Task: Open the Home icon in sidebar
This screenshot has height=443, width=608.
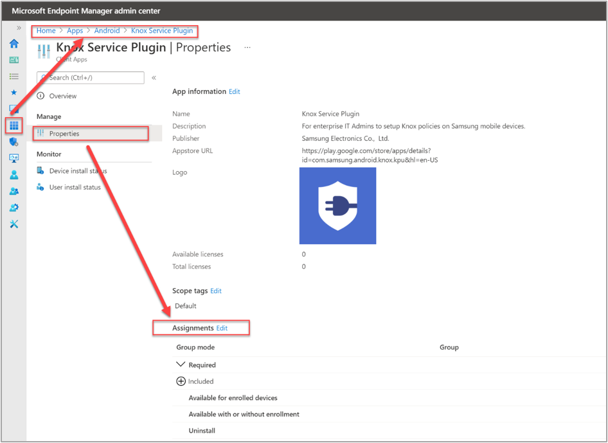Action: (14, 44)
